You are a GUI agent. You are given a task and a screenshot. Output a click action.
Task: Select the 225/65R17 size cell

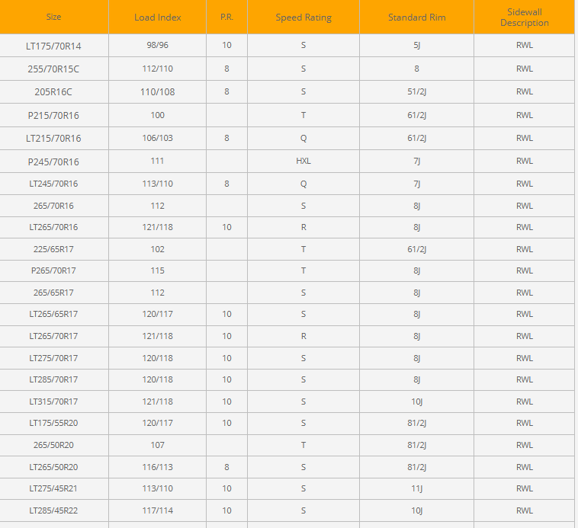tap(53, 249)
